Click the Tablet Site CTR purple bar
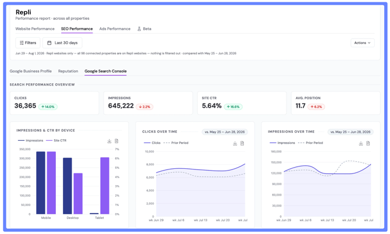Screen dimensions: 390x234 pyautogui.click(x=105, y=186)
